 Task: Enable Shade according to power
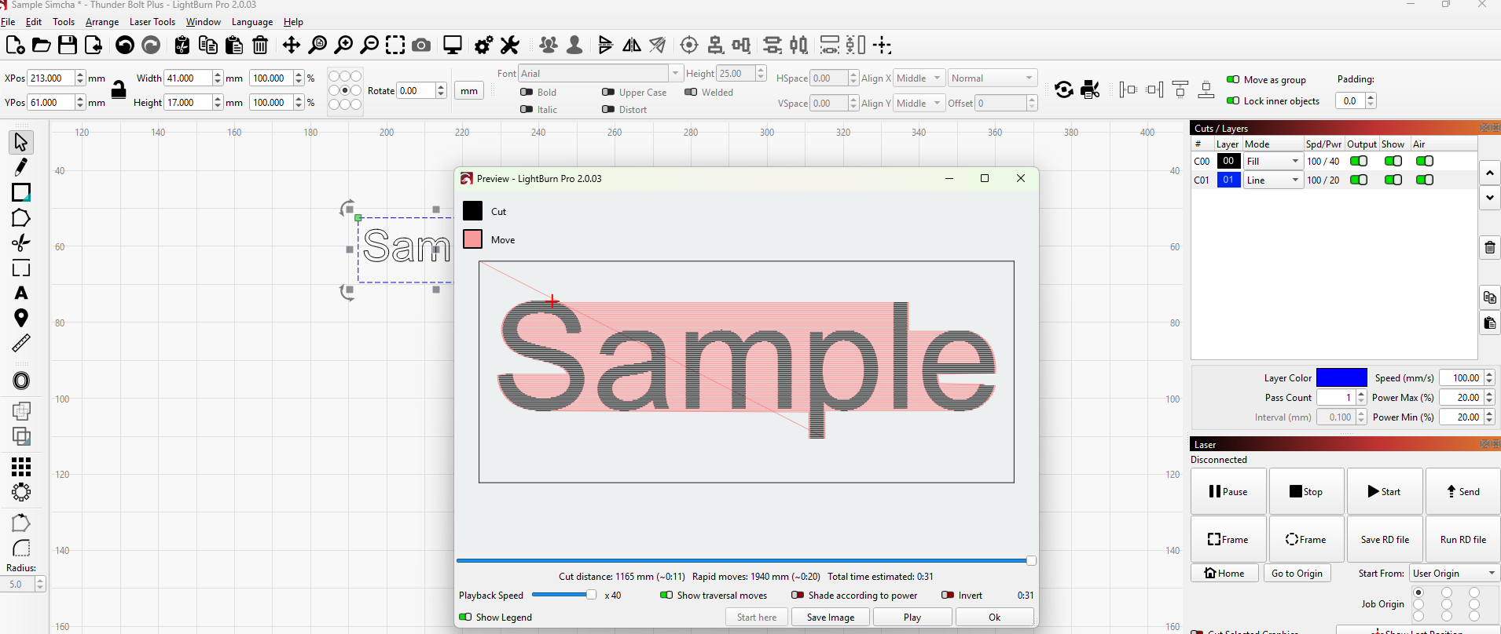click(798, 596)
